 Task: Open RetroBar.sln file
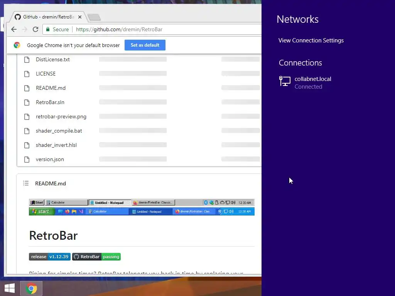coord(50,102)
